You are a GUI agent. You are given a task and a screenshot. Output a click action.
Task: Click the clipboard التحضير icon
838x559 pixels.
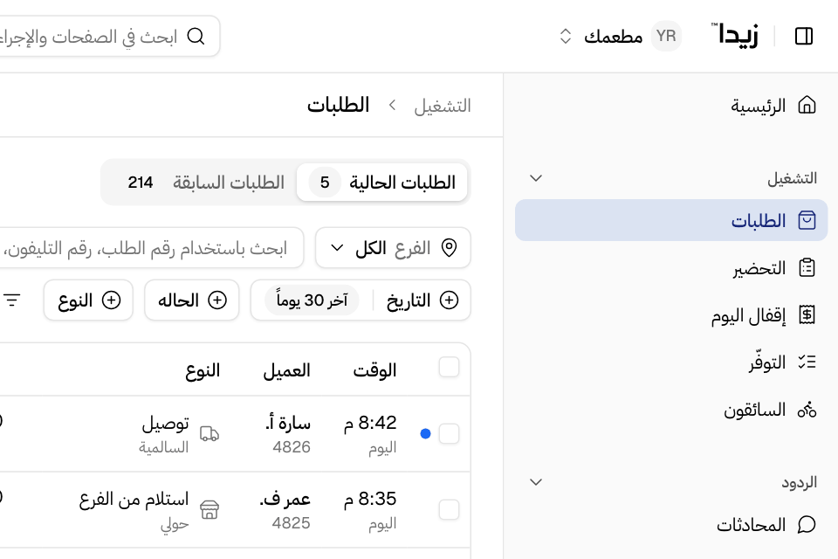click(807, 267)
